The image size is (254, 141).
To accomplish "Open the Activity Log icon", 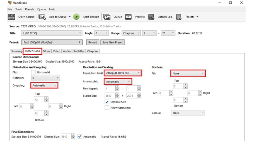I will click(x=151, y=17).
